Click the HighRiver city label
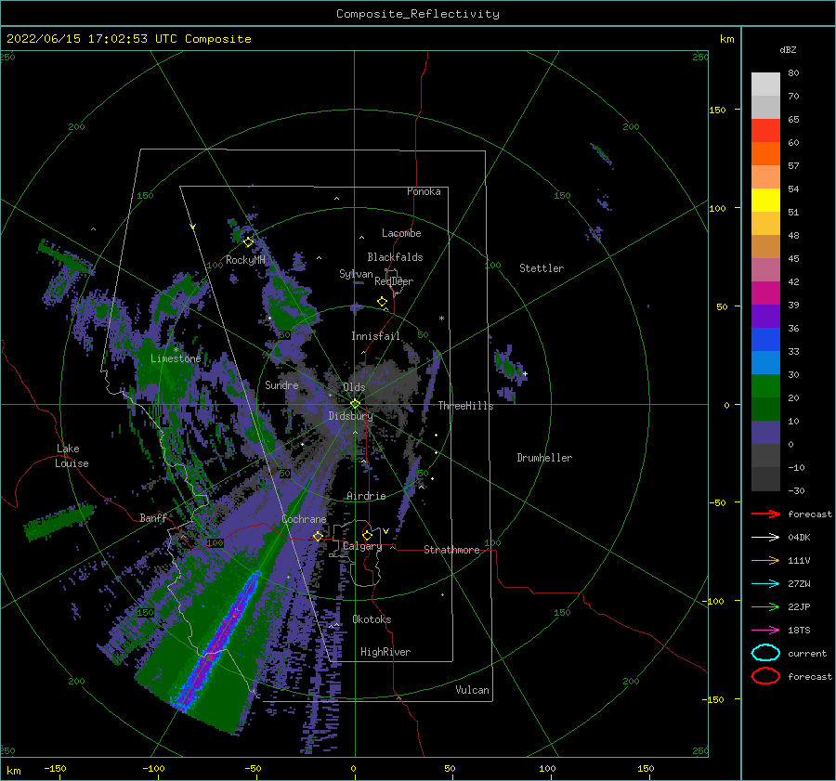 pos(385,652)
